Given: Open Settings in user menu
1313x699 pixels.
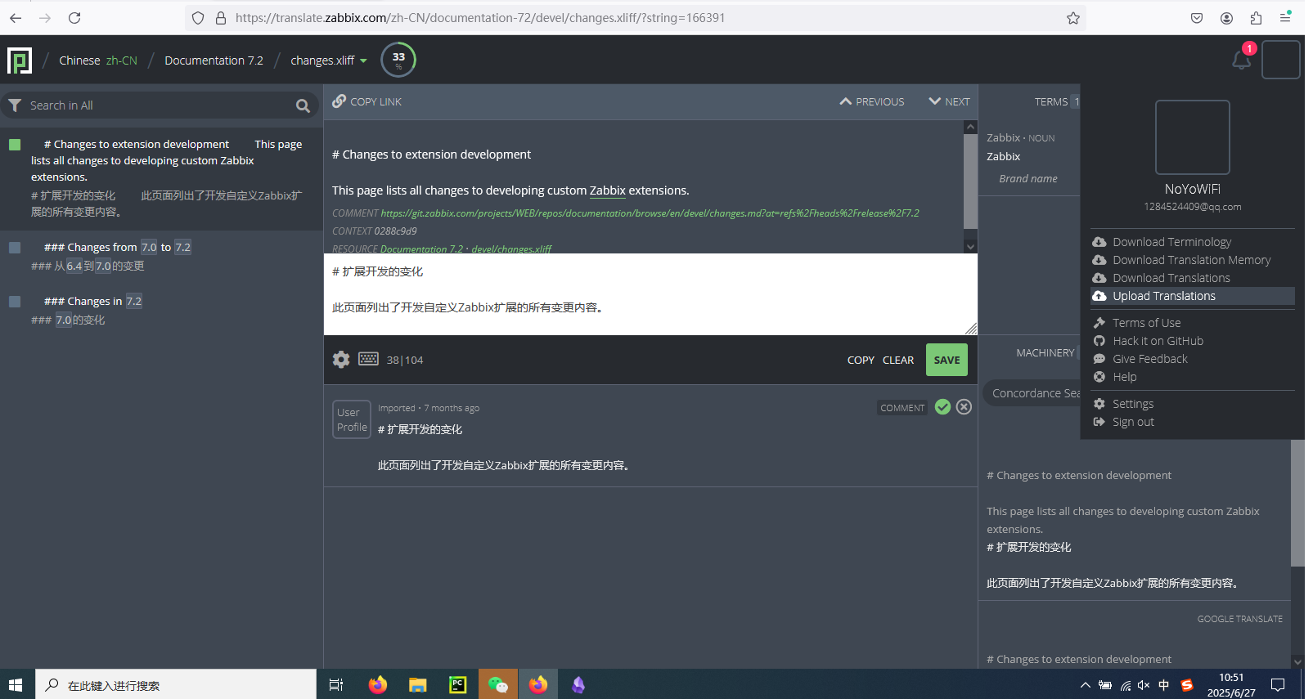Looking at the screenshot, I should tap(1123, 404).
